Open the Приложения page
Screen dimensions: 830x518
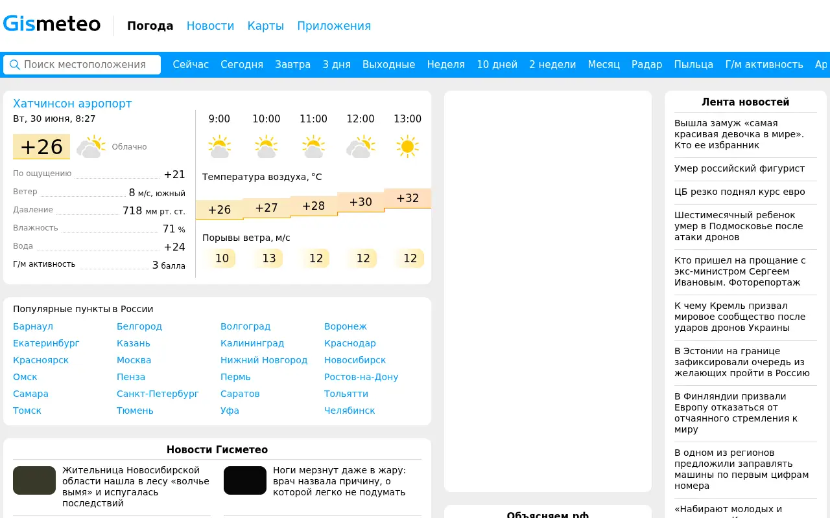pos(334,26)
